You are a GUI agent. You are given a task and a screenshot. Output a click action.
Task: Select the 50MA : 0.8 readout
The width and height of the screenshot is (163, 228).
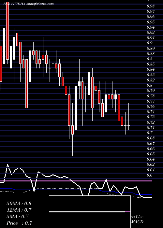pos(19,203)
